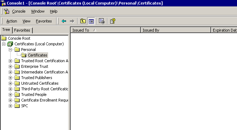This screenshot has width=237, height=130.
Task: Open the View menu
Action: click(x=26, y=21)
